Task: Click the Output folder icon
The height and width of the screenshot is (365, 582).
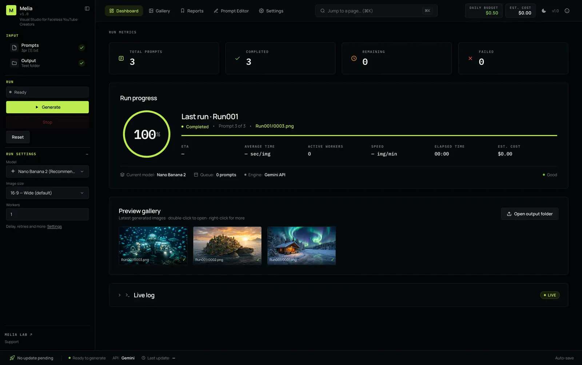Action: [x=14, y=63]
